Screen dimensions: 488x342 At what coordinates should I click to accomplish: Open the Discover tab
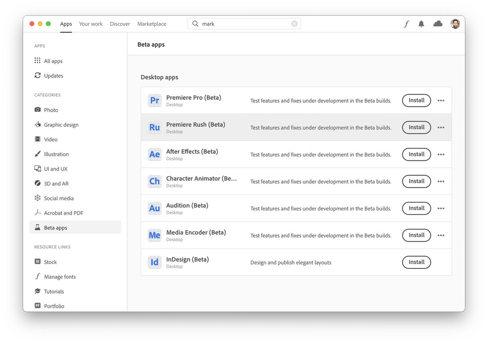click(x=120, y=24)
